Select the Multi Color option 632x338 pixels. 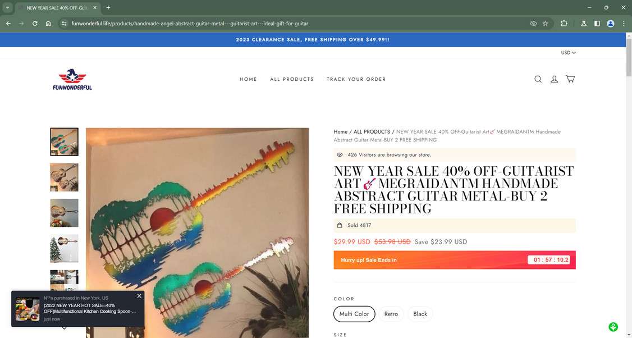[x=354, y=314]
